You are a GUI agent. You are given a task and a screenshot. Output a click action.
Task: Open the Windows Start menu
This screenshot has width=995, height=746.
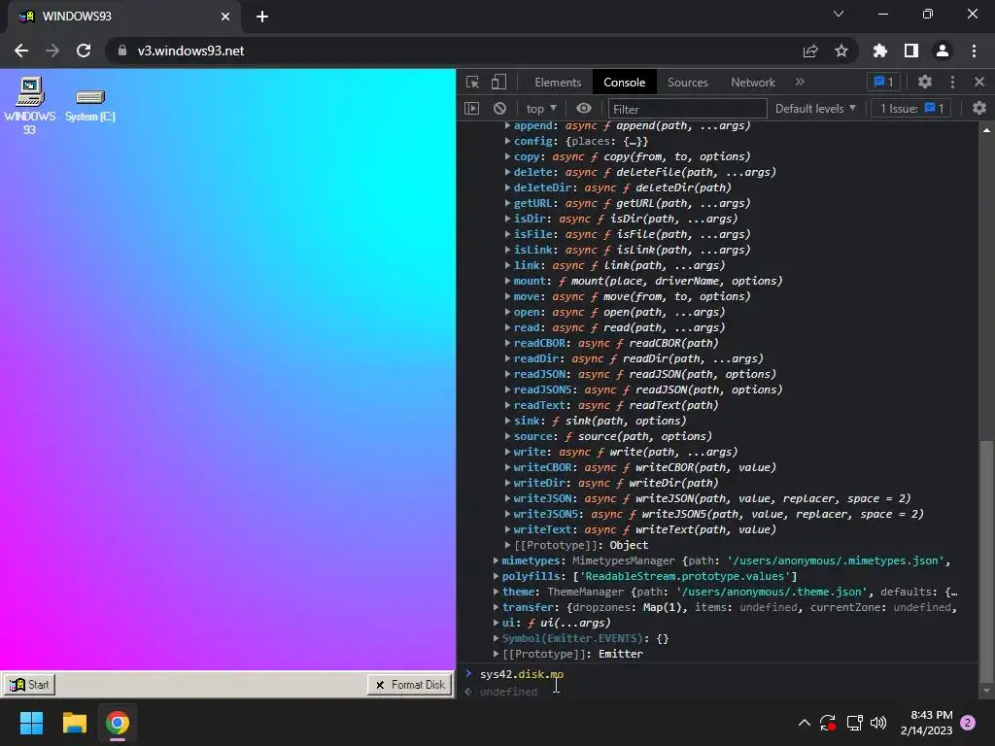pyautogui.click(x=31, y=723)
